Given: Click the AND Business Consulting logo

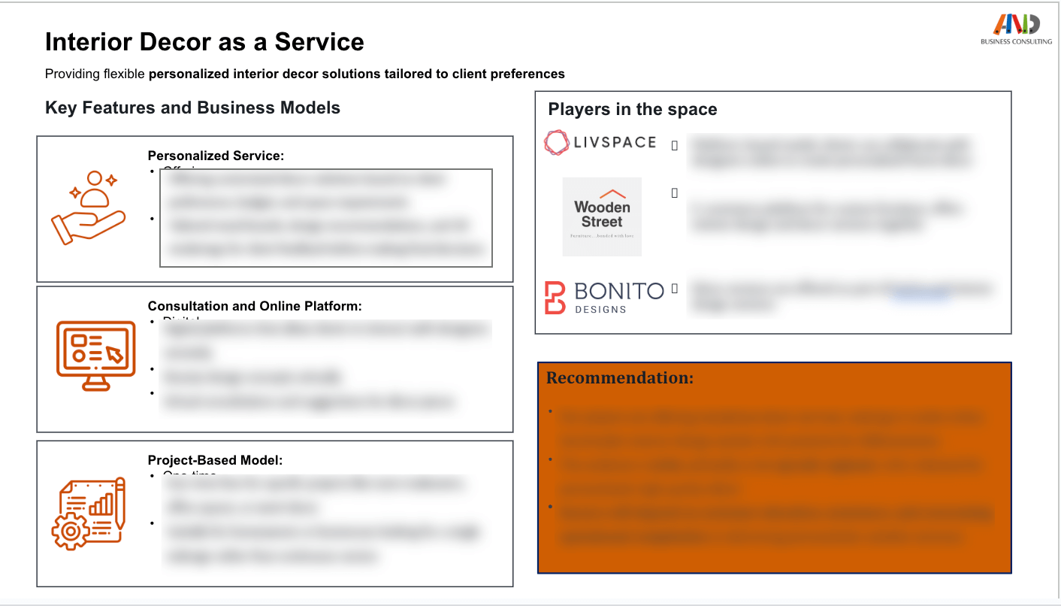Looking at the screenshot, I should tap(1016, 29).
